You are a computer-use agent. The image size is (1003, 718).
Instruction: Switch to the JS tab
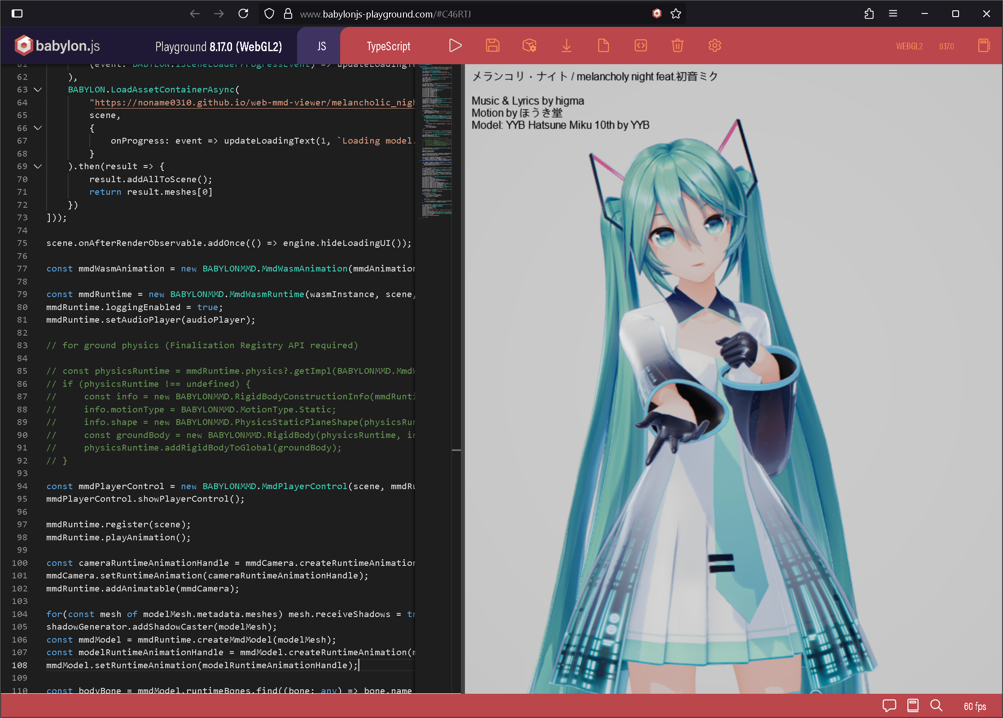[320, 45]
